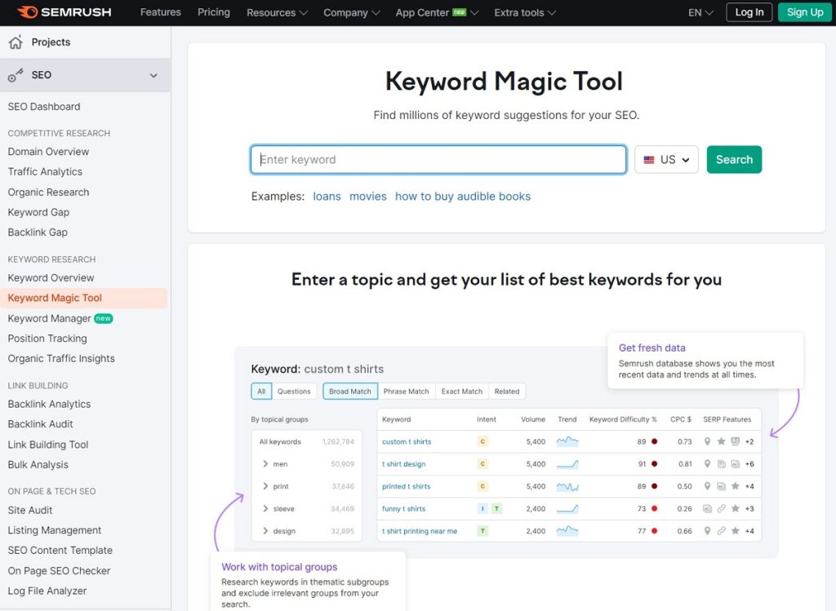Open Position Tracking
The height and width of the screenshot is (611, 836).
coord(47,339)
